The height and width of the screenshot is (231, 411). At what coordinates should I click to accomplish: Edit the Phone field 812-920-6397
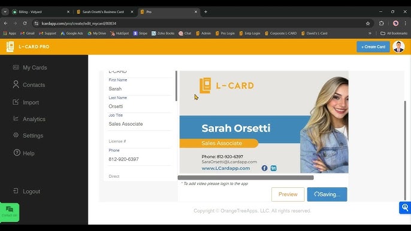click(x=140, y=159)
